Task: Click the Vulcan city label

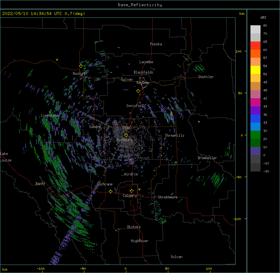Action: tap(177, 257)
